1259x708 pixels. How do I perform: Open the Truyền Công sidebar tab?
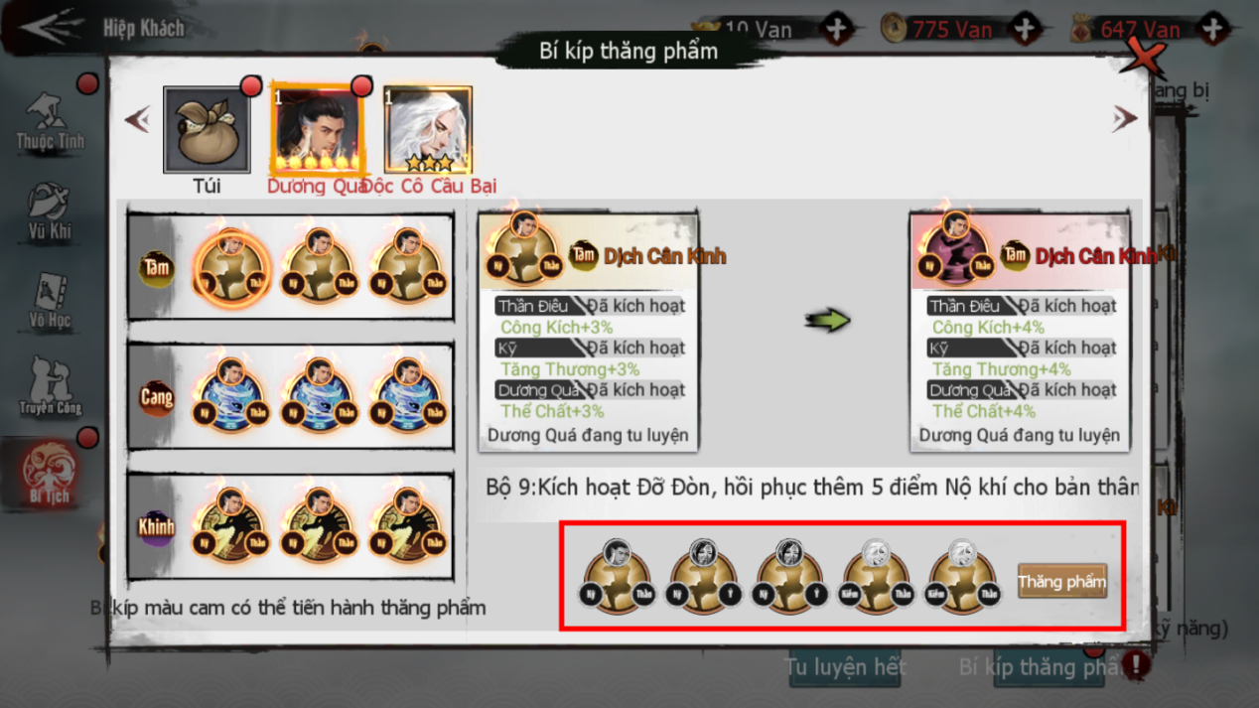click(49, 387)
